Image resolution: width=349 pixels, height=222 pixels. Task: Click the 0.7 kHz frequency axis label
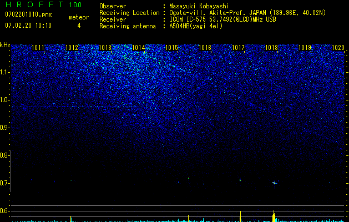pyautogui.click(x=4, y=183)
